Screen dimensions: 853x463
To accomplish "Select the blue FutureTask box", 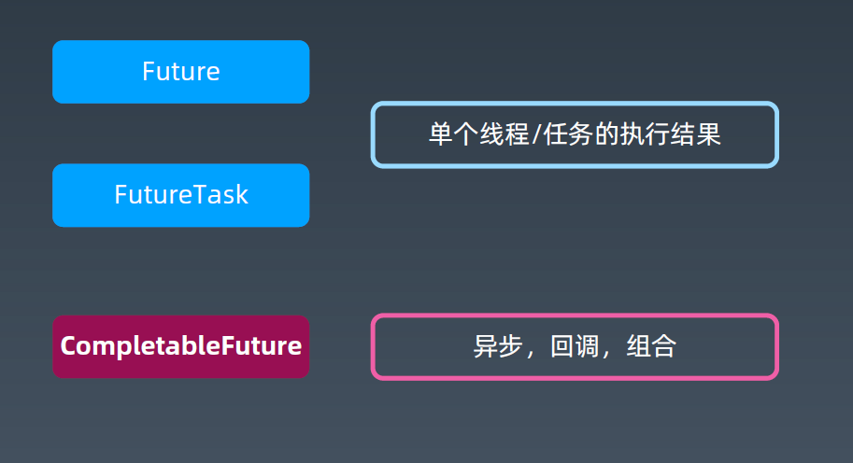I will click(180, 195).
